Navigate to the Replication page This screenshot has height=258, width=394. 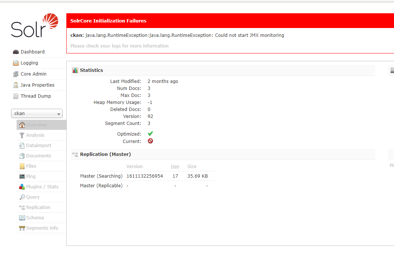(x=38, y=208)
